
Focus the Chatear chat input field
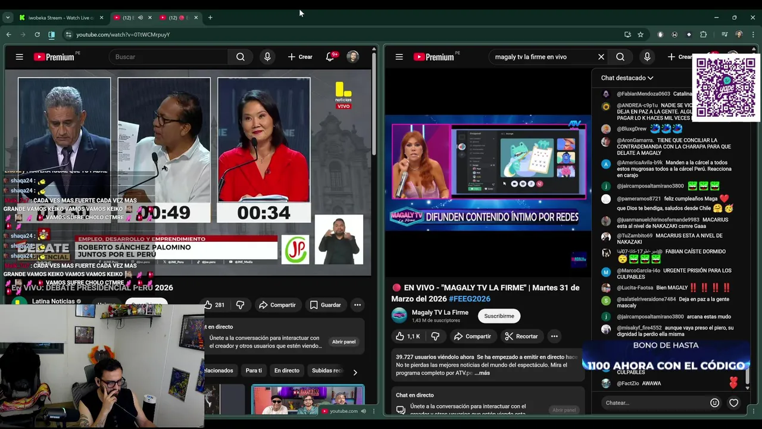point(654,403)
